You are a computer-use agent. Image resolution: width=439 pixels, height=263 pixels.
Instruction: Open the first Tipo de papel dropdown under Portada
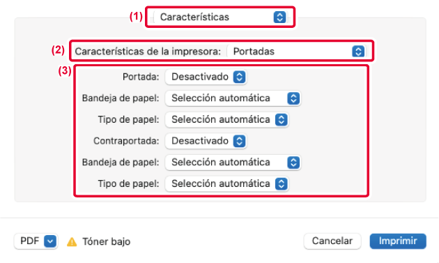point(226,120)
